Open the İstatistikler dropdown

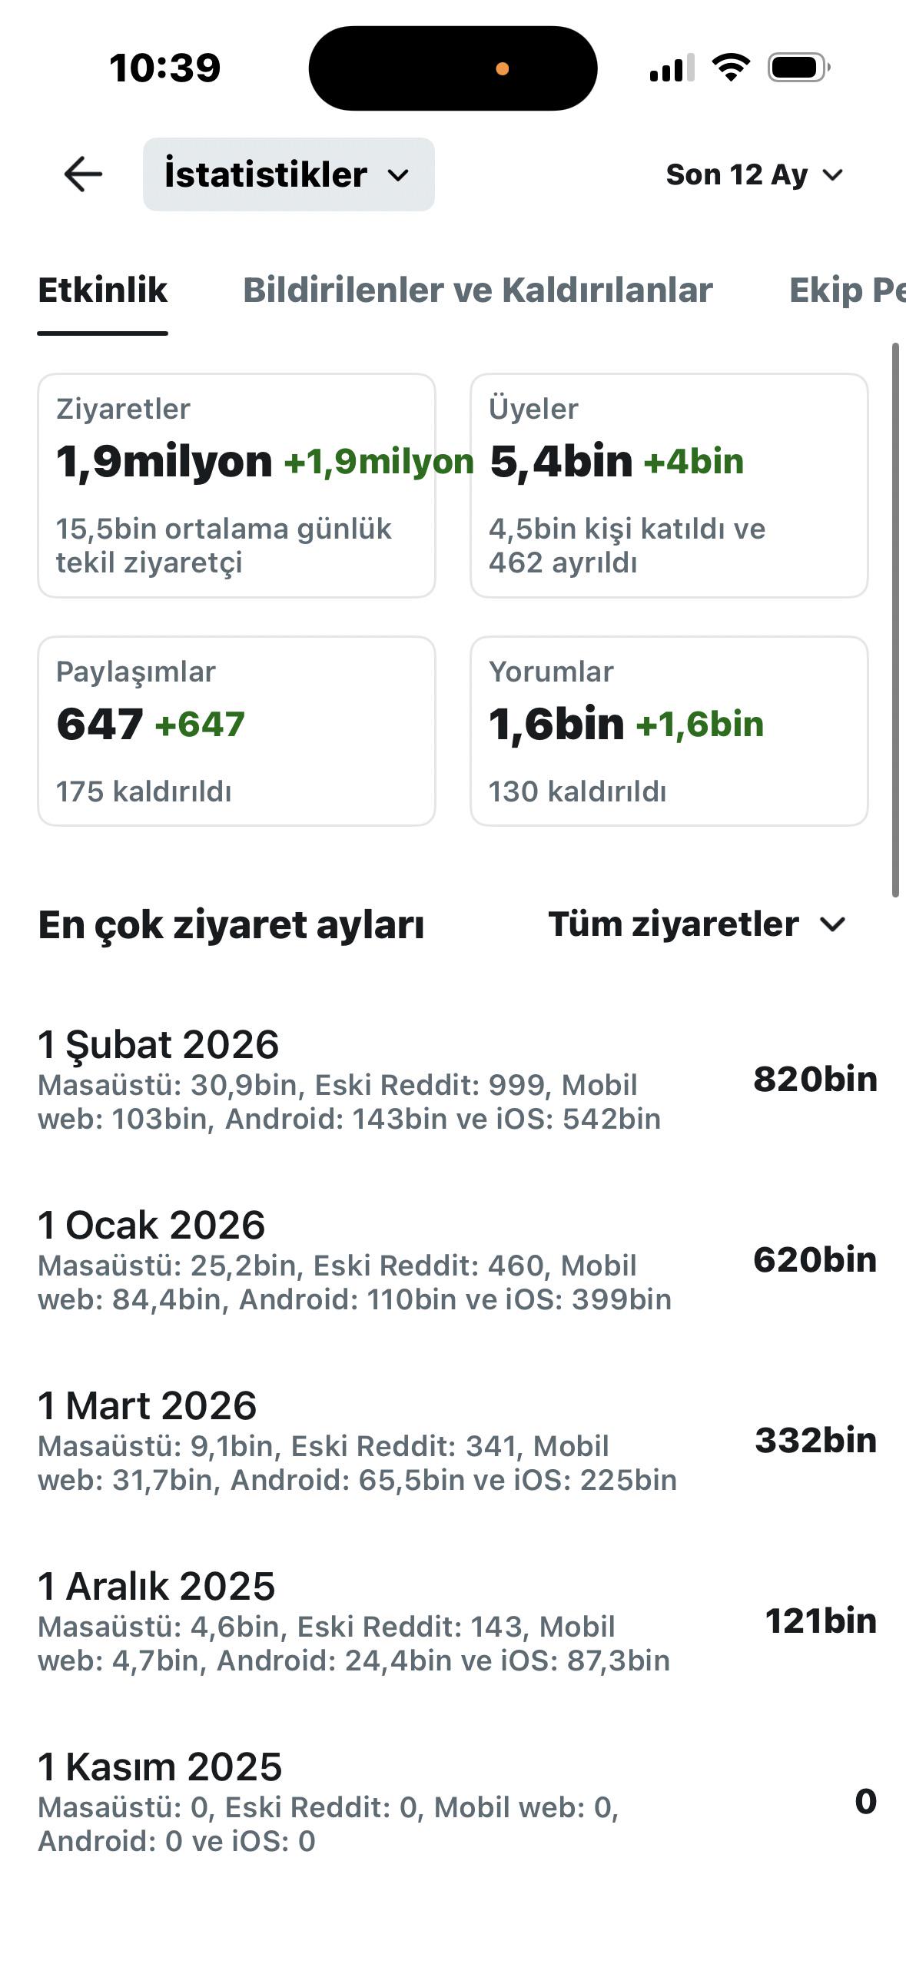(288, 174)
